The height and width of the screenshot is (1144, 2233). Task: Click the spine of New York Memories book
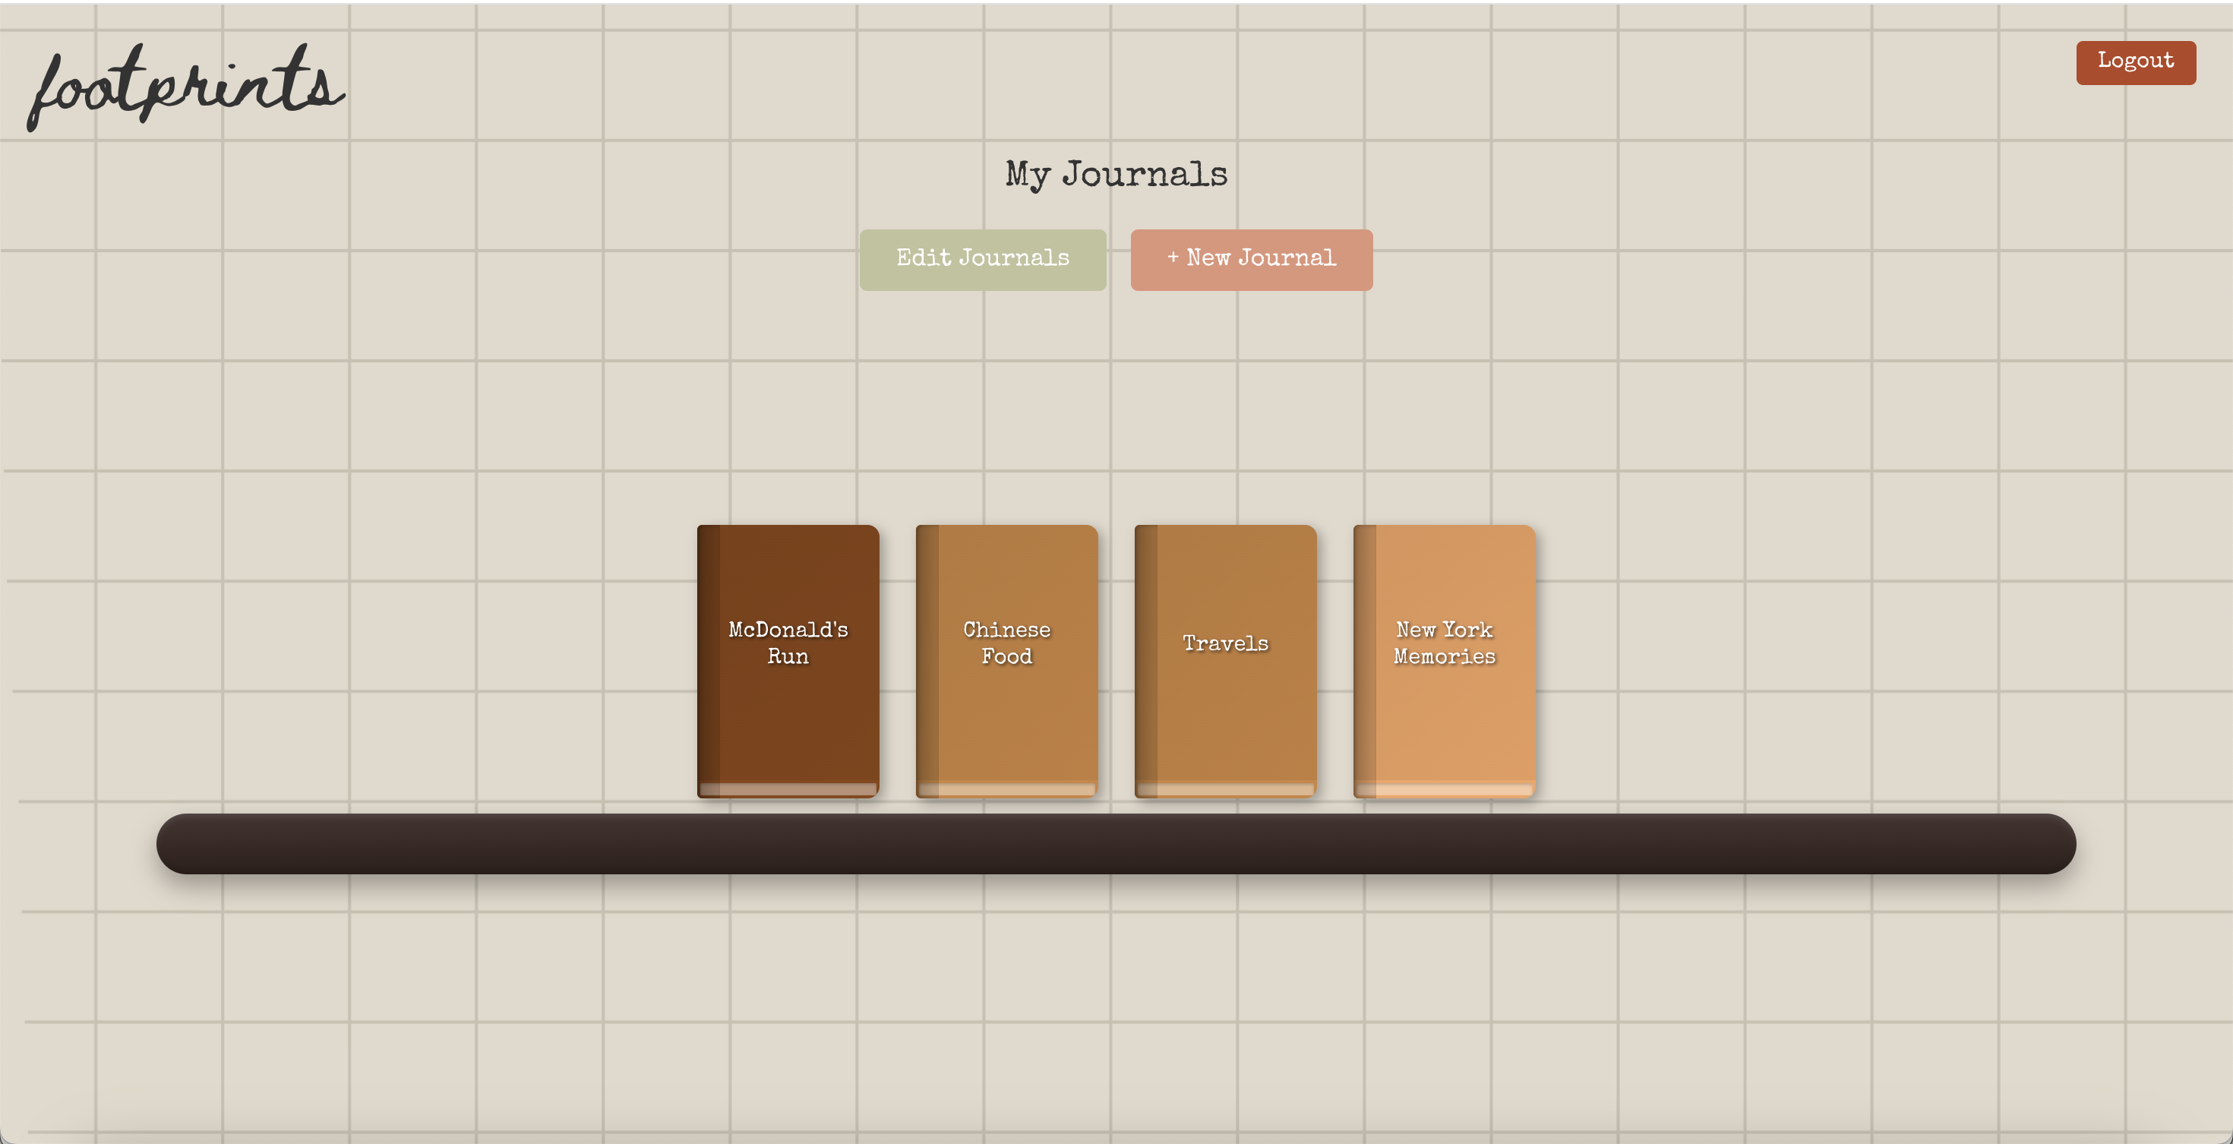pyautogui.click(x=1364, y=659)
